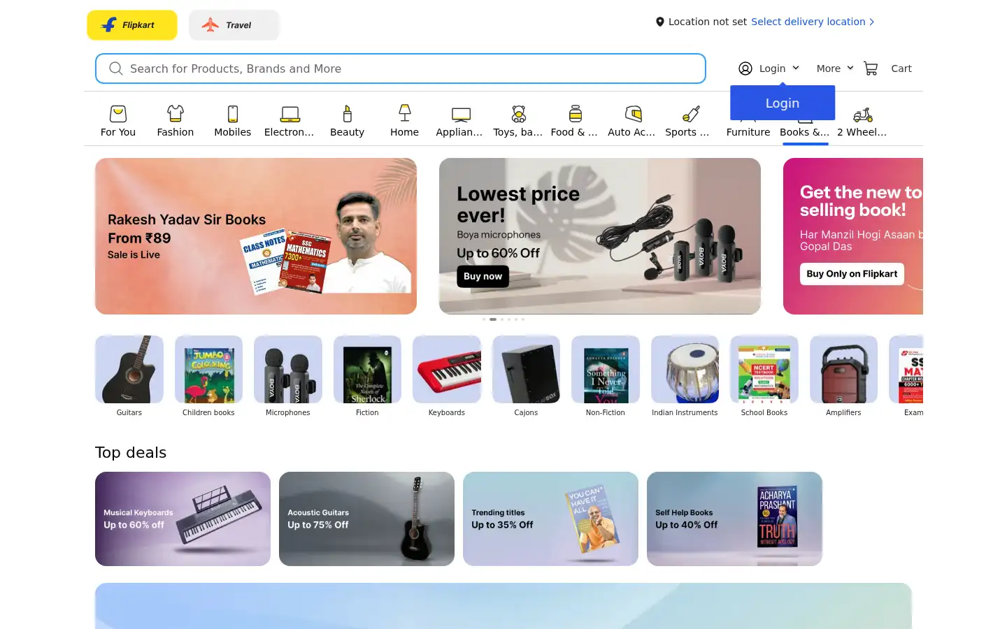Expand the Login dropdown chevron
The width and height of the screenshot is (1007, 629).
(x=796, y=68)
